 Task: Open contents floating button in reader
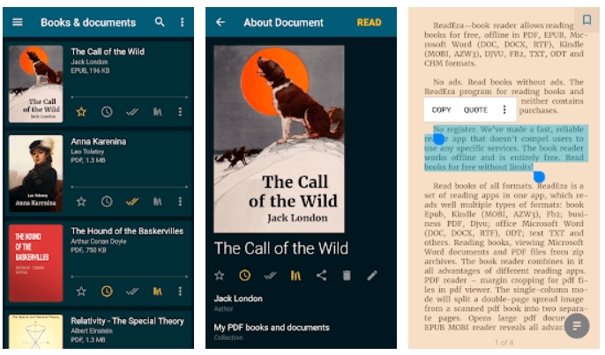click(x=577, y=326)
